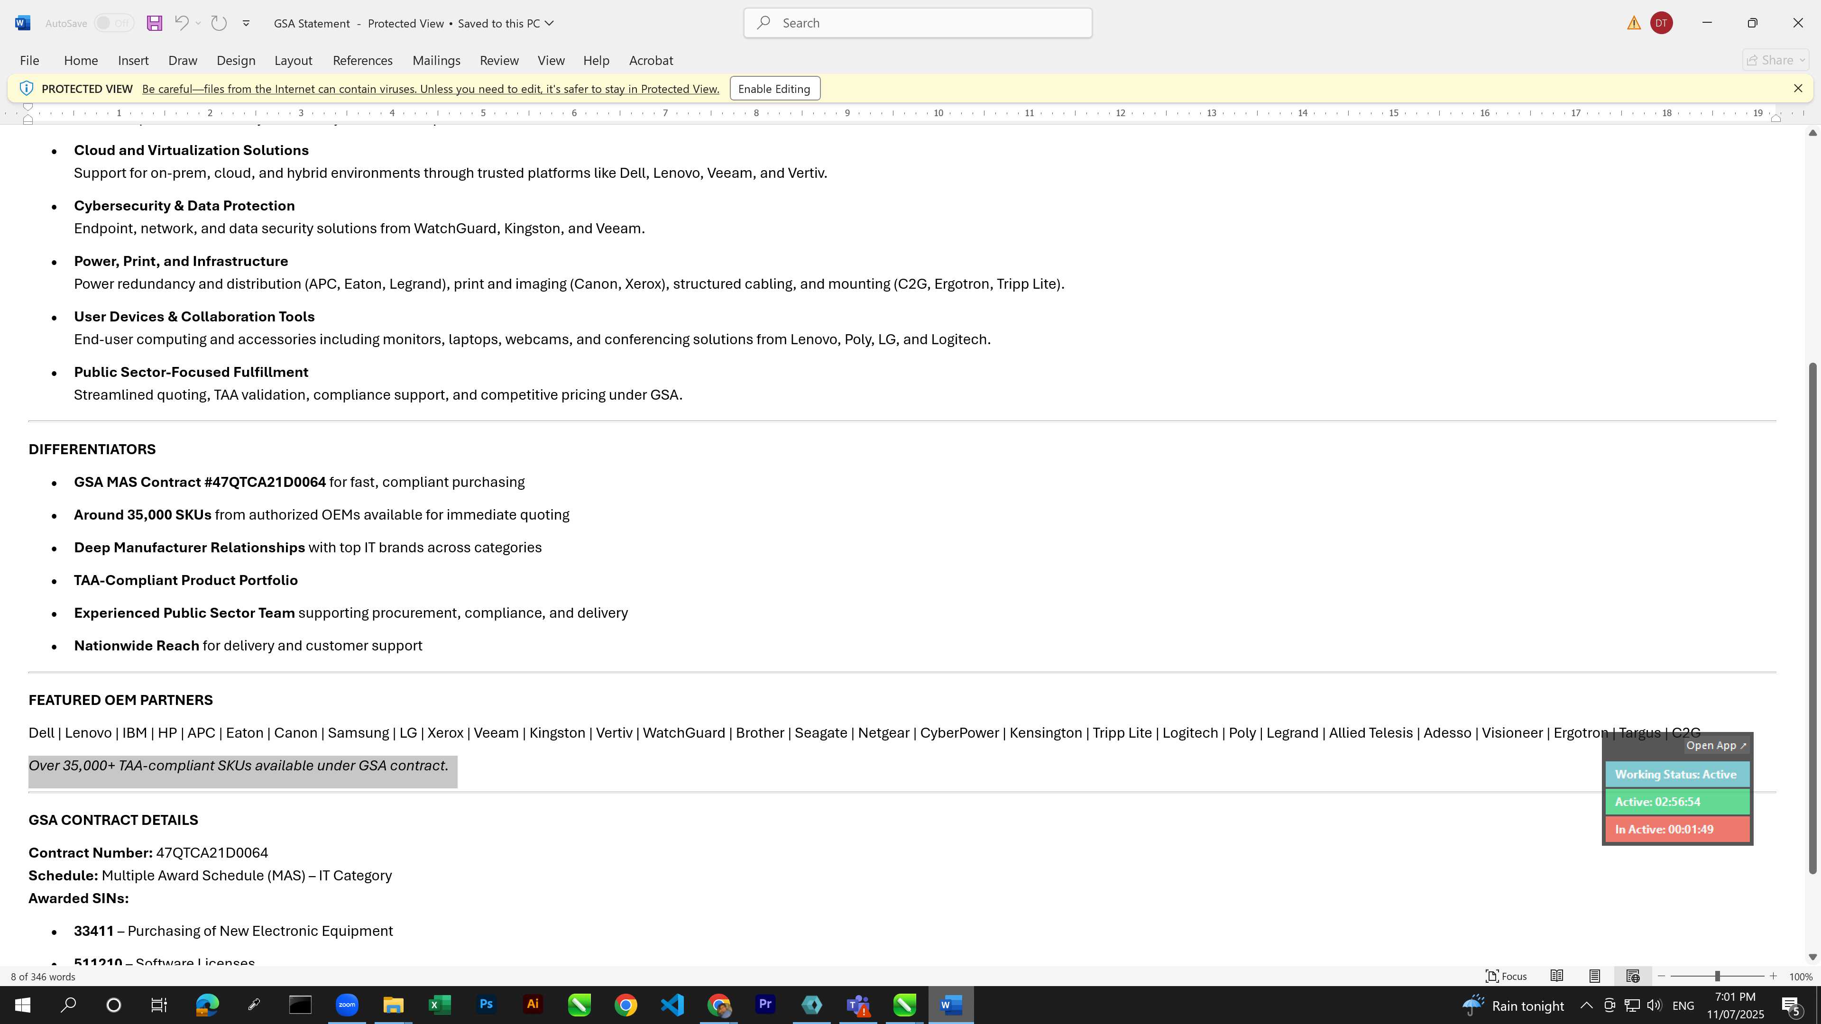The image size is (1821, 1024).
Task: Open the Help tab
Action: coord(596,61)
